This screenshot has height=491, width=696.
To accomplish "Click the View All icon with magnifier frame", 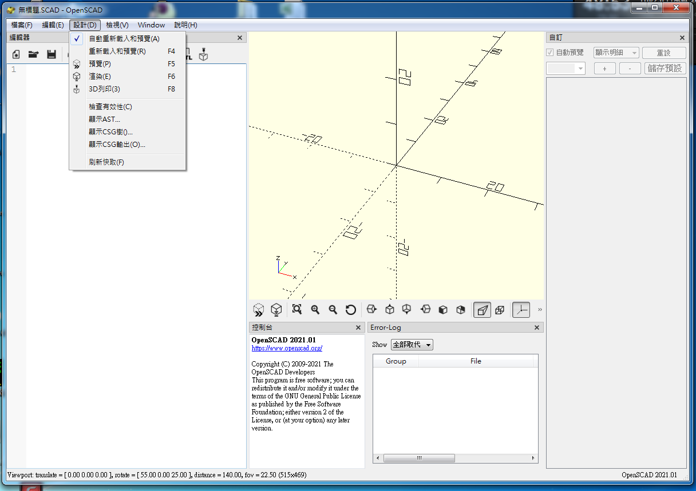I will (x=296, y=309).
